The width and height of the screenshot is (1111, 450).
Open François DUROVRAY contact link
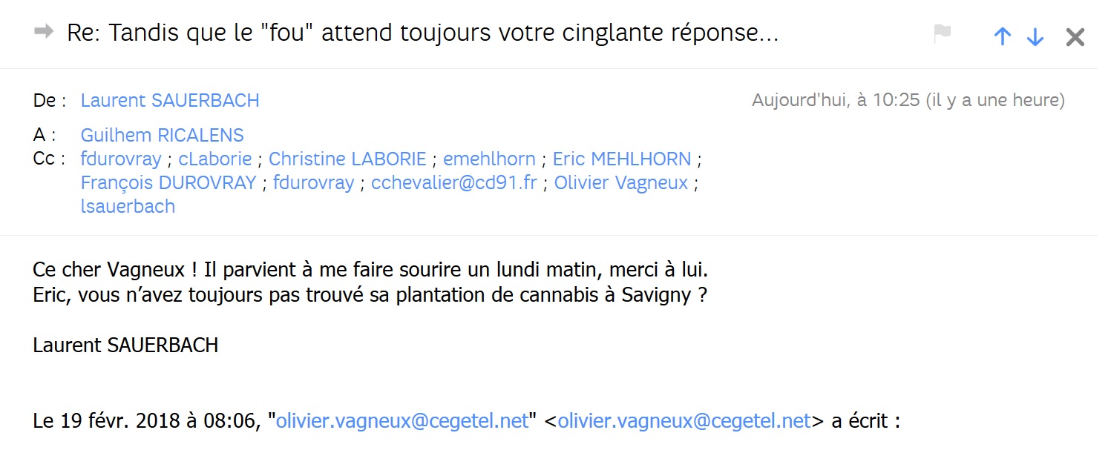(x=168, y=182)
